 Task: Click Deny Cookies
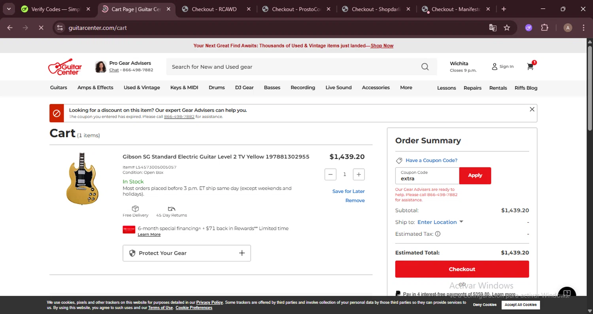click(485, 305)
